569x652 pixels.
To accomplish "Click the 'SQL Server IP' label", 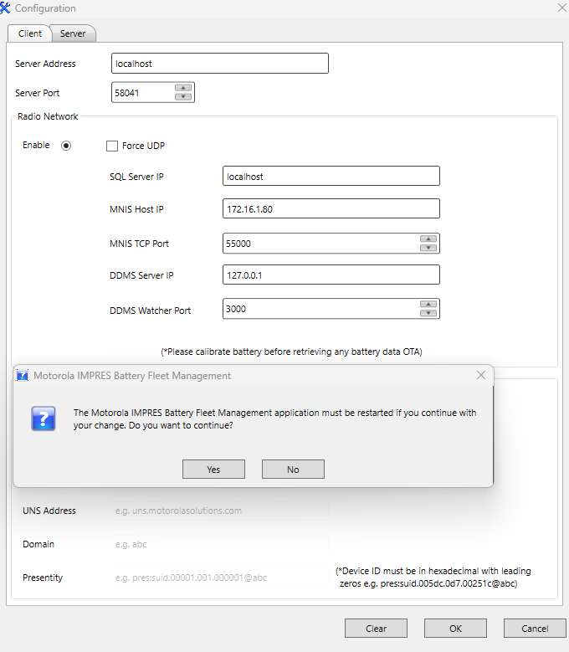I will coord(136,177).
